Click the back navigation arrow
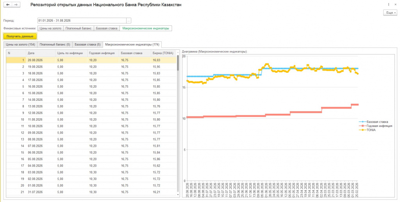The height and width of the screenshot is (202, 400). click(8, 5)
